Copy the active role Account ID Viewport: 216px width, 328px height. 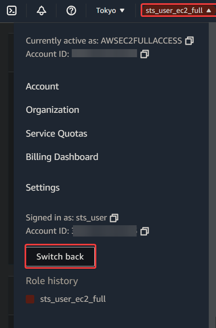[x=145, y=54]
